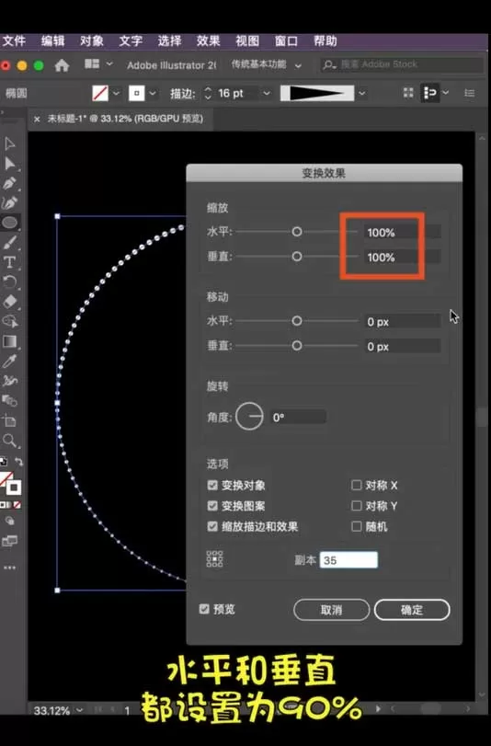The height and width of the screenshot is (746, 491).
Task: Click the 副本 copies input field
Action: coord(348,560)
